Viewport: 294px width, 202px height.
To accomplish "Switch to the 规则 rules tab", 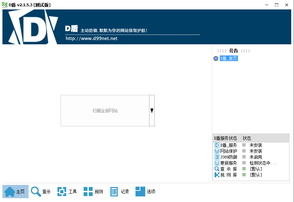I will click(x=93, y=192).
